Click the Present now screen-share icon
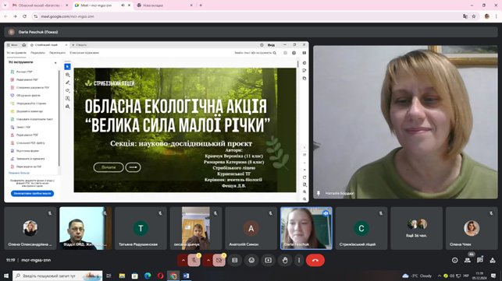Screen dimensions: 502x281 click(x=269, y=261)
